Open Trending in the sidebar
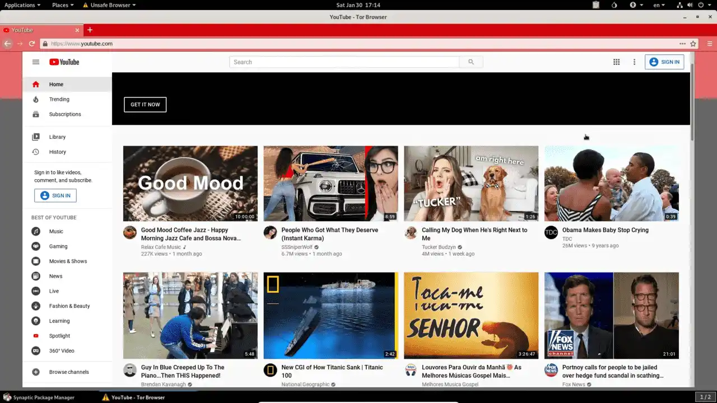The image size is (717, 403). coord(67,100)
